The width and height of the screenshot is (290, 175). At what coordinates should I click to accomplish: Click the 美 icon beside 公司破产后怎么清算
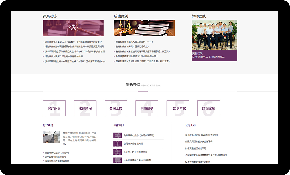click(118, 144)
